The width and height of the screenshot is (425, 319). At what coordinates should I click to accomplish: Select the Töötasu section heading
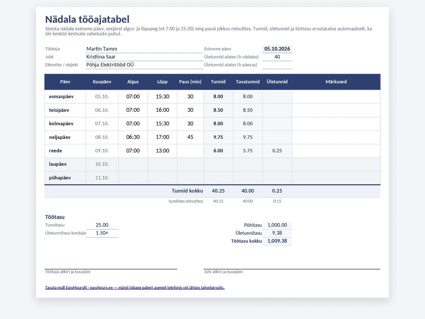pos(55,217)
